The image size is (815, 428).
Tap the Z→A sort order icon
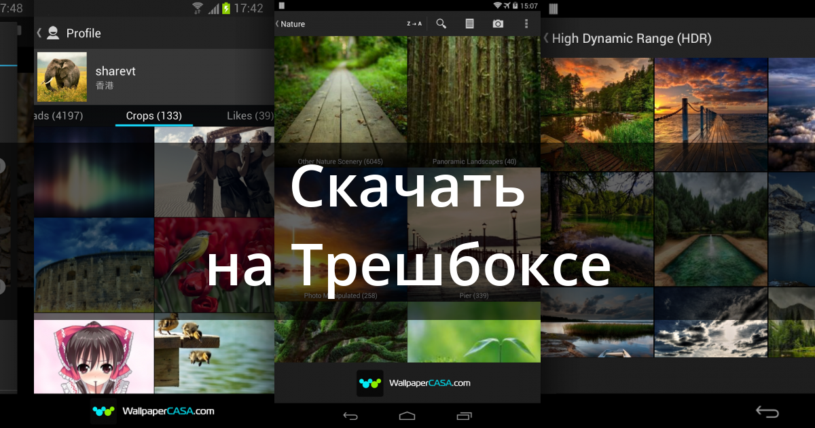click(x=414, y=24)
